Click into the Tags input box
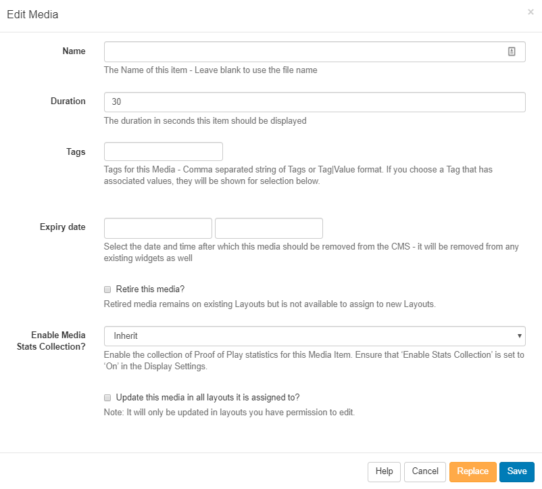The width and height of the screenshot is (542, 489). tap(163, 152)
